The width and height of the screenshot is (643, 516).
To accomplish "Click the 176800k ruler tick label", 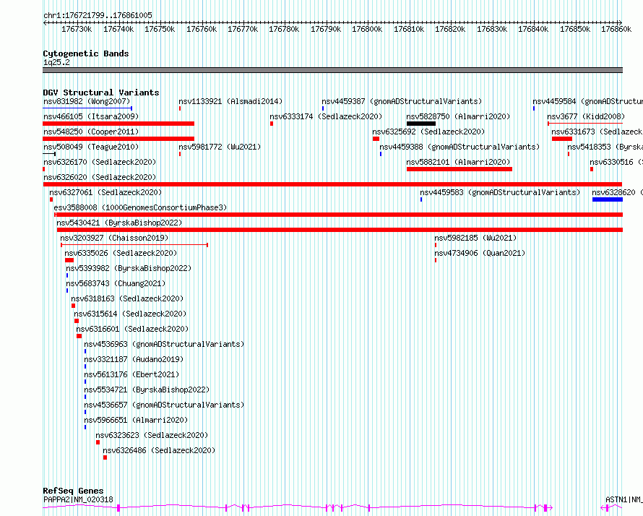I will [367, 29].
